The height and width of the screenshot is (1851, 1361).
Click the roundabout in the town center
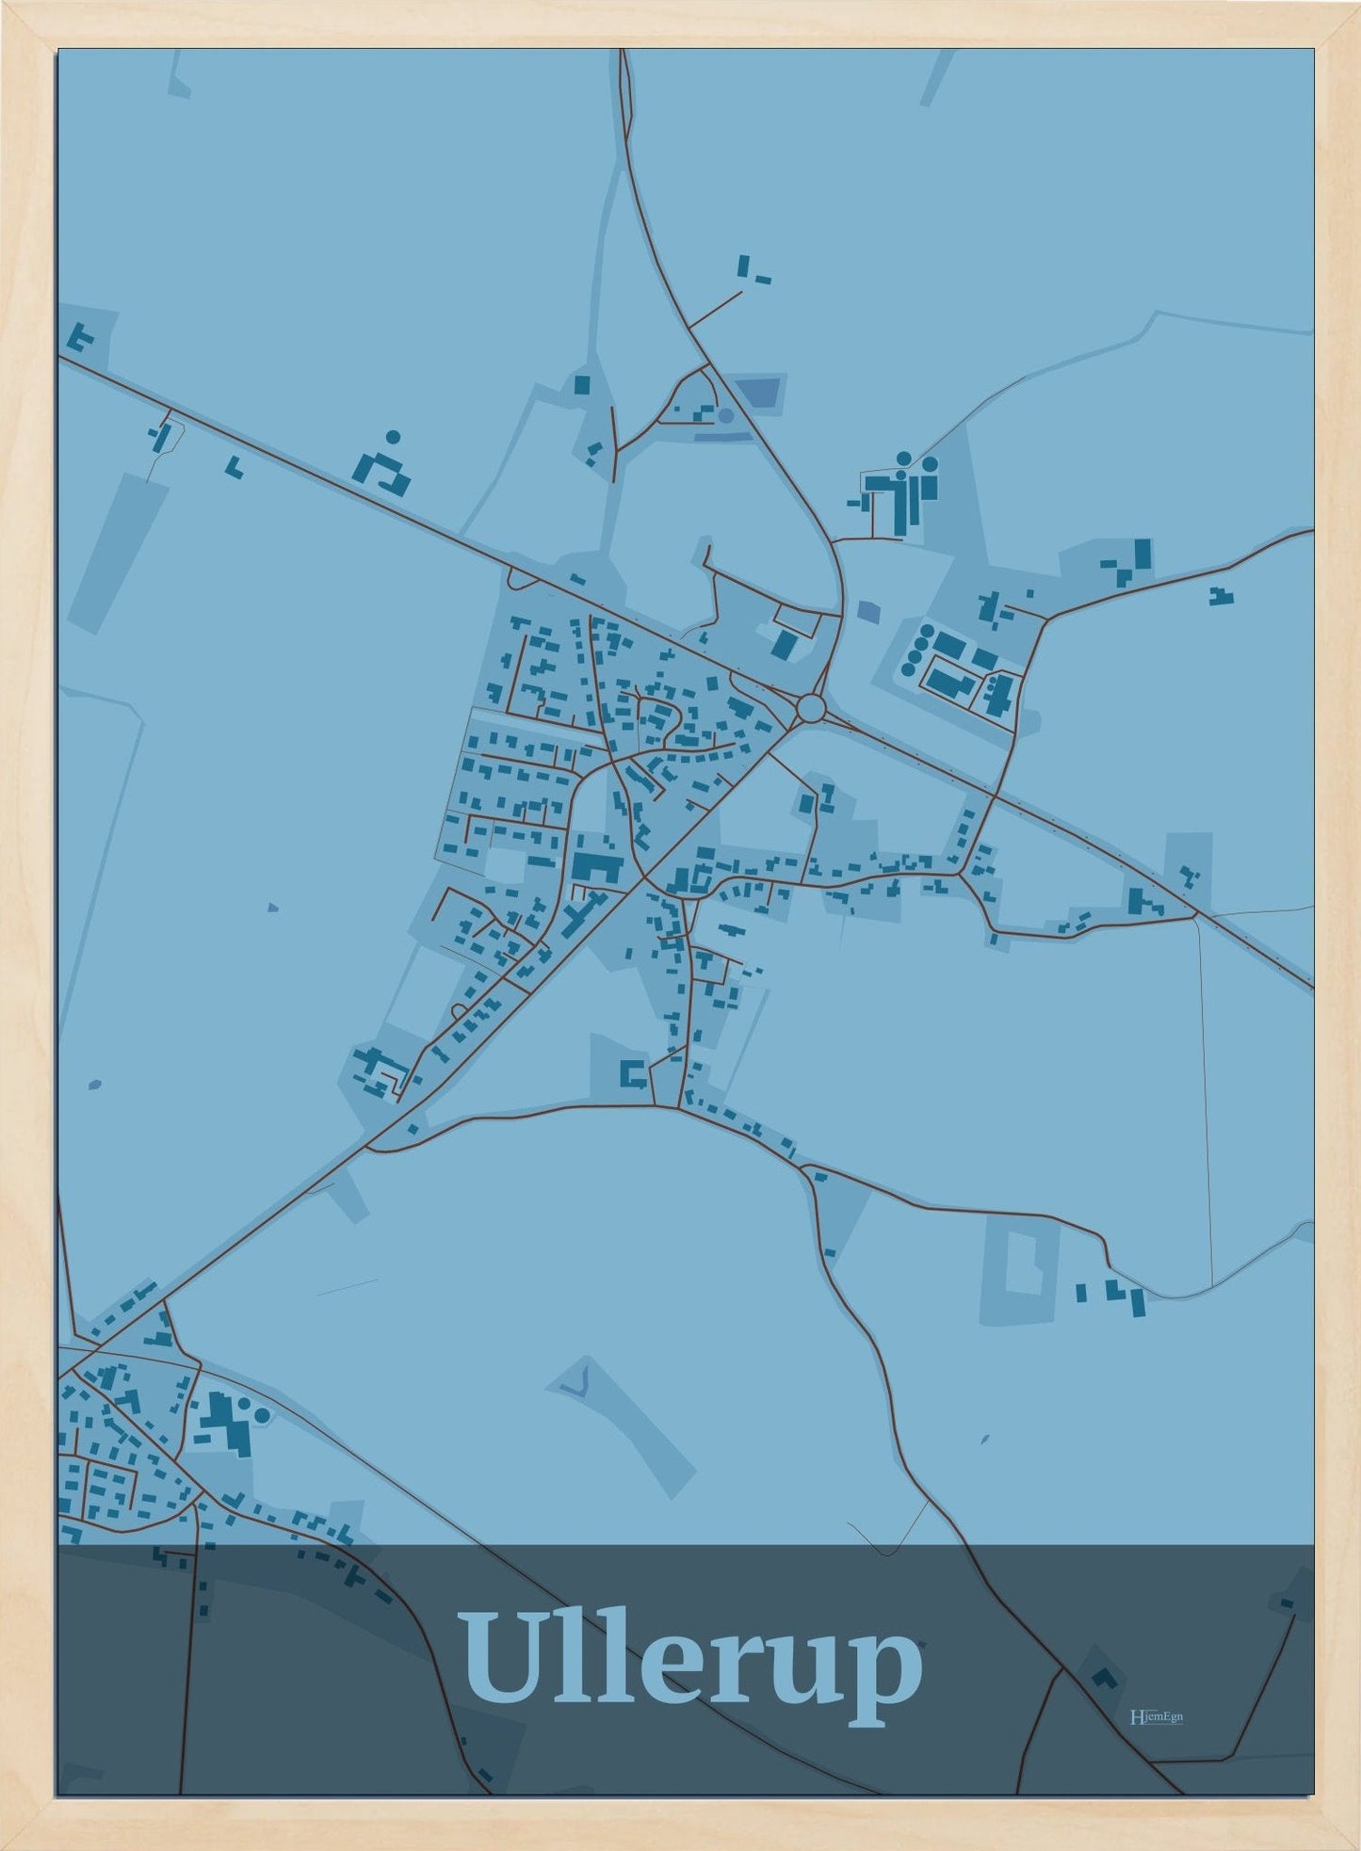tap(811, 706)
